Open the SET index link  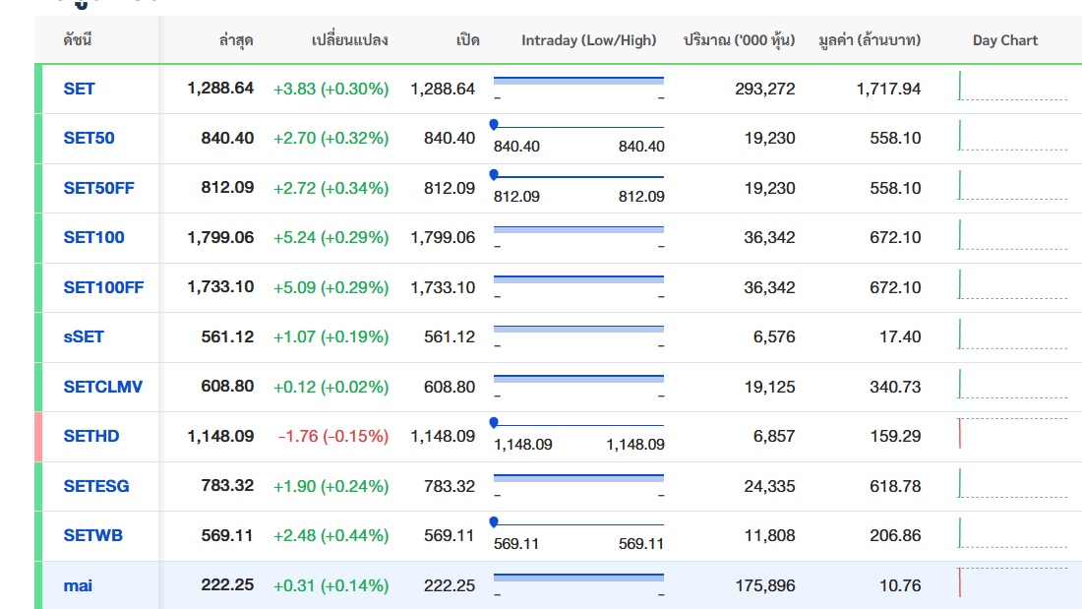pos(80,89)
